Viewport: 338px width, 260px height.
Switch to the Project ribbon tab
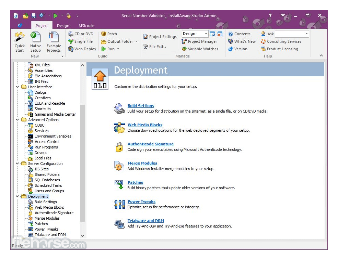(42, 26)
